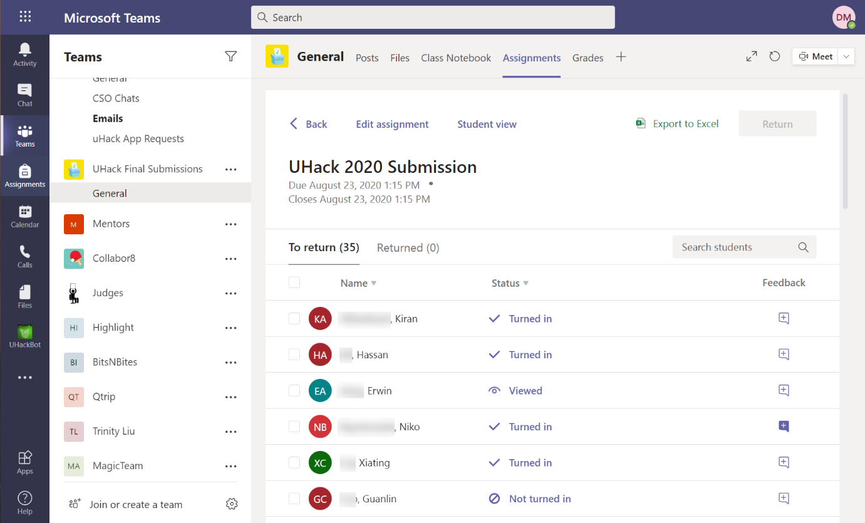Expand the tab to full screen
This screenshot has width=865, height=523.
(x=752, y=56)
